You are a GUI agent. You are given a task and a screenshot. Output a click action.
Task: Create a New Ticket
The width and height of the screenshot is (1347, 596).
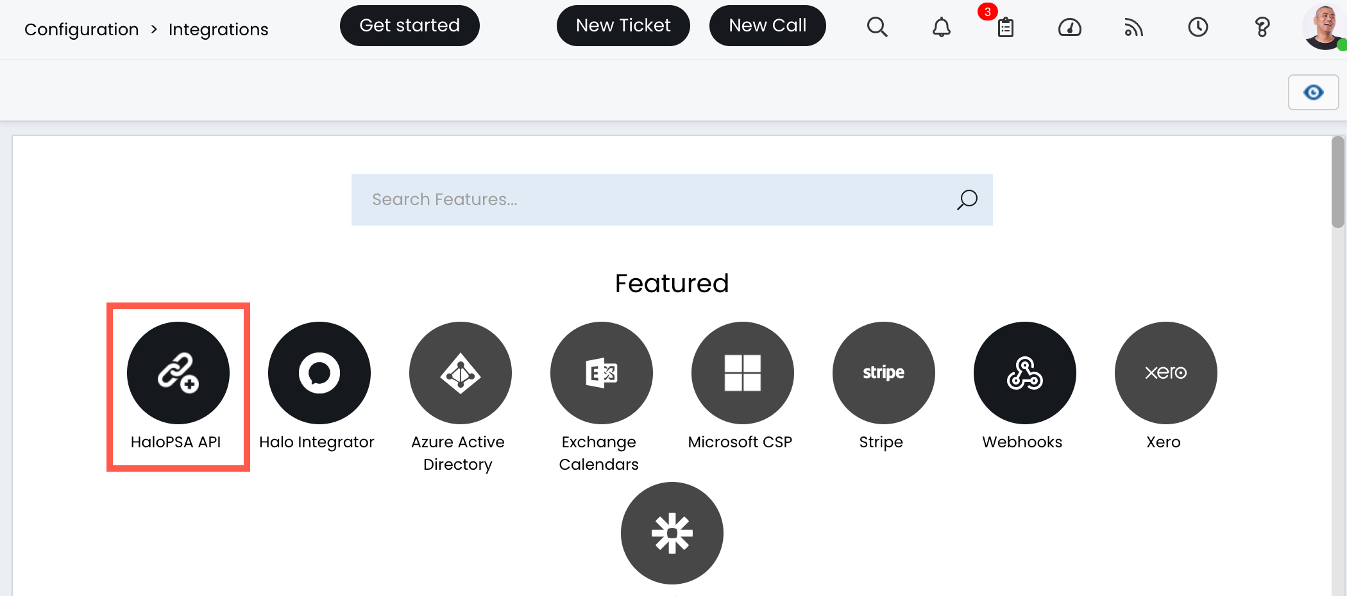tap(623, 26)
